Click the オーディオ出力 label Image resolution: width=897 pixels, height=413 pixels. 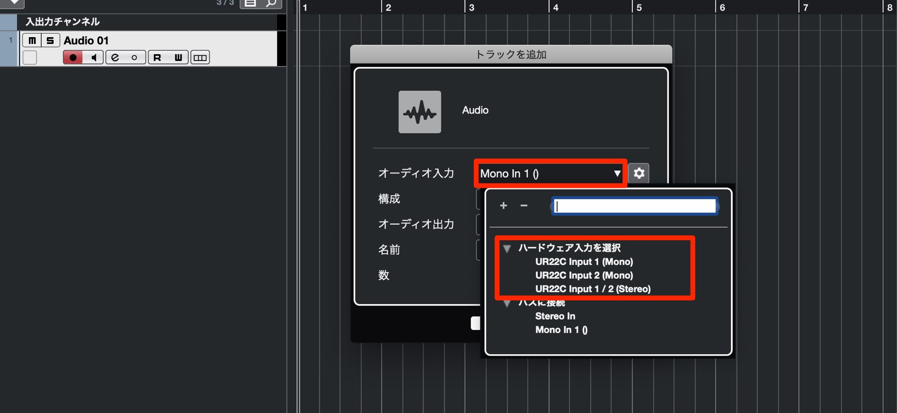(x=416, y=224)
